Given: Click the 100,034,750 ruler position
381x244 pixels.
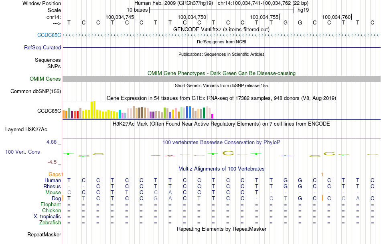Looking at the screenshot, I should (x=192, y=17).
